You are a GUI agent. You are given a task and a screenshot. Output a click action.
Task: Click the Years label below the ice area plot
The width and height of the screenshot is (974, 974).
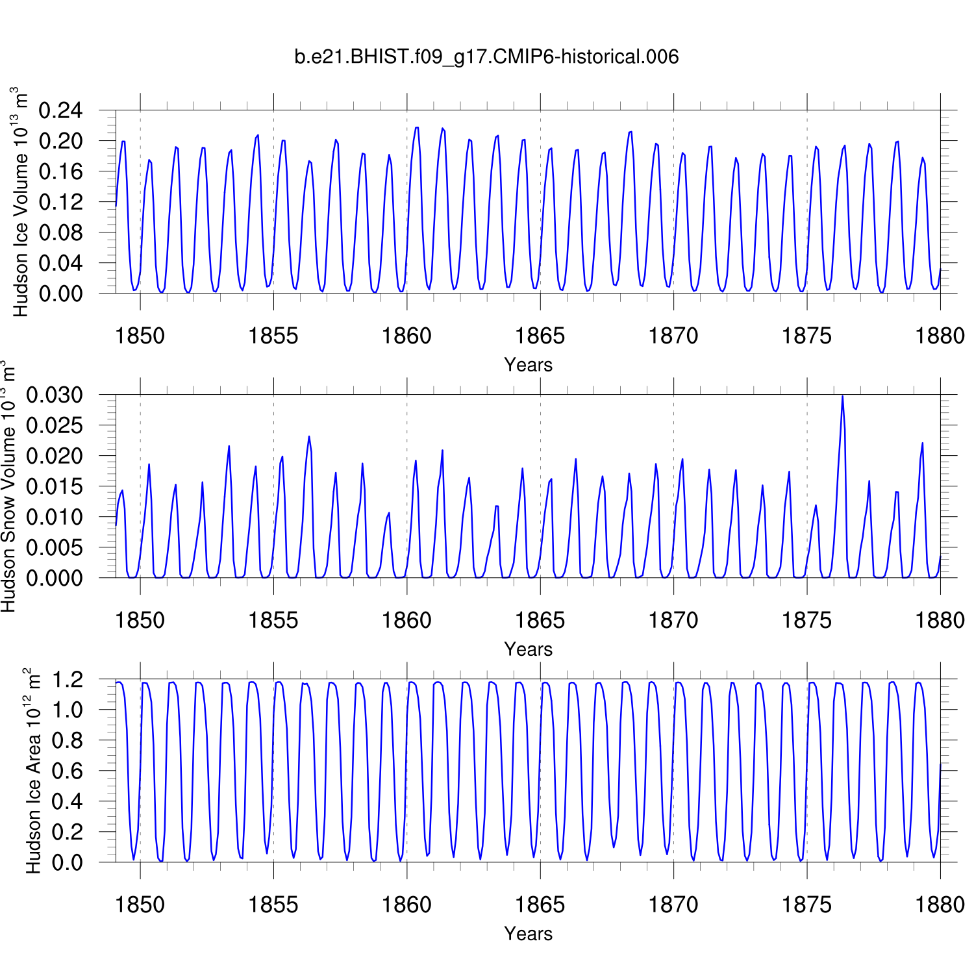528,934
